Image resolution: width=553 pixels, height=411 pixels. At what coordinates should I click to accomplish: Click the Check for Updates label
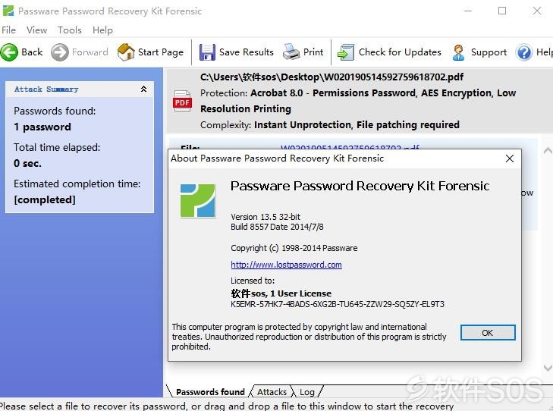(400, 52)
